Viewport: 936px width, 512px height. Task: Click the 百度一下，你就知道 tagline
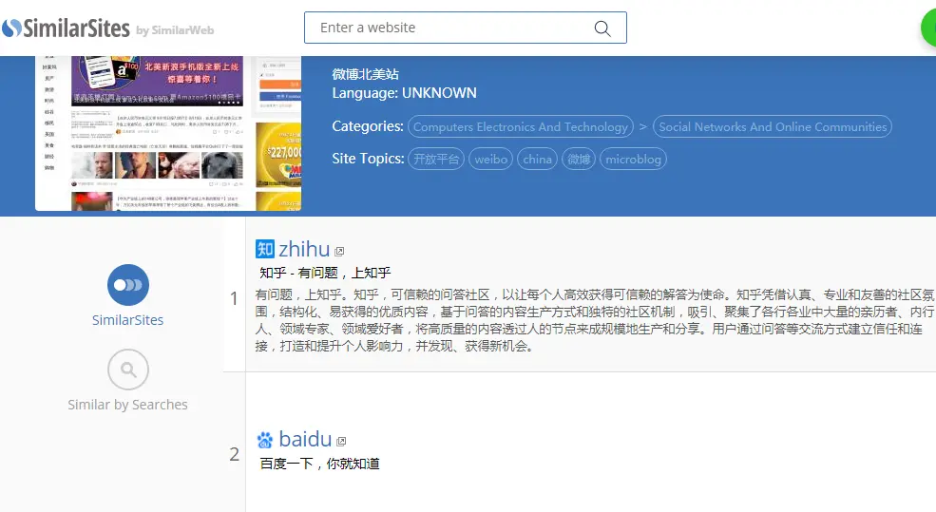pos(319,464)
